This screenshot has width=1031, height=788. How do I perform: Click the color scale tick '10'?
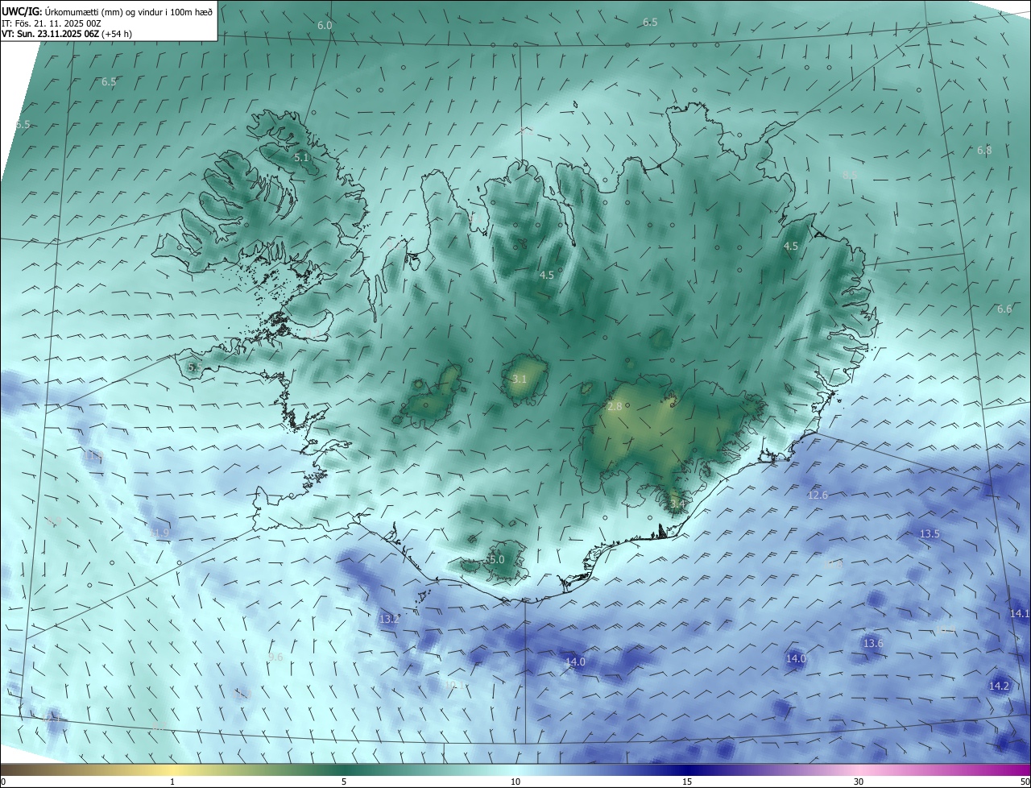point(515,782)
